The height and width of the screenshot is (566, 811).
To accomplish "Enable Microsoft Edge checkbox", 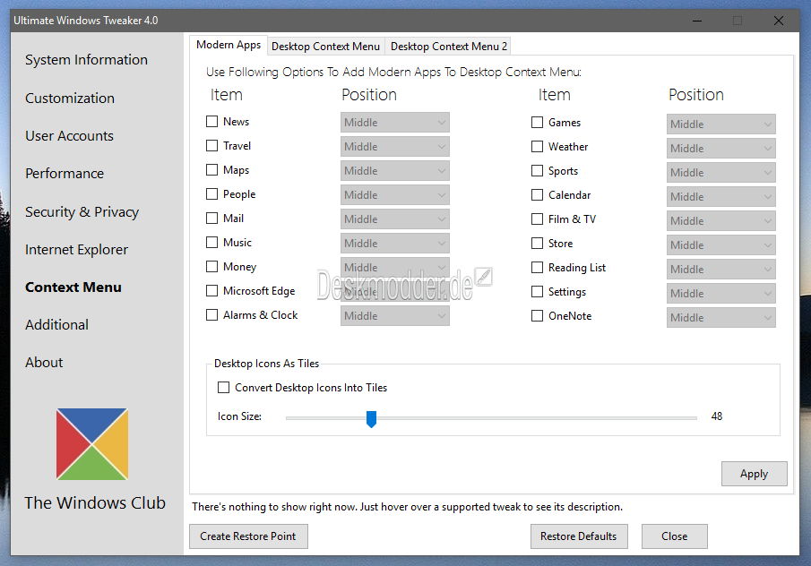I will [212, 291].
